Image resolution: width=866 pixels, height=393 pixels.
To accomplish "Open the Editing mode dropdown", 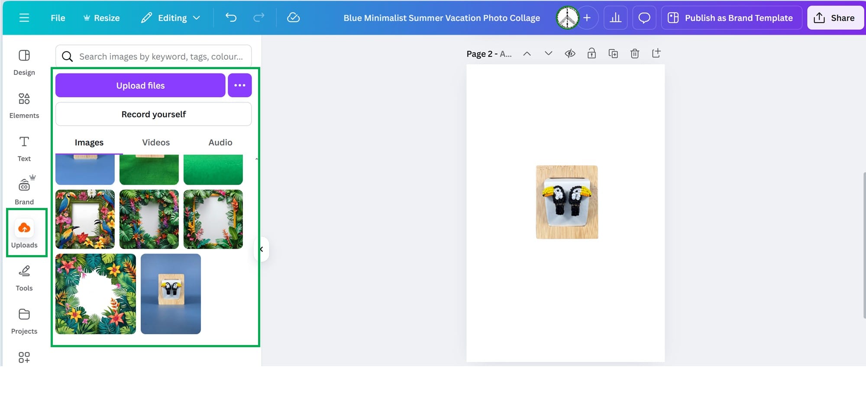I will pos(171,18).
